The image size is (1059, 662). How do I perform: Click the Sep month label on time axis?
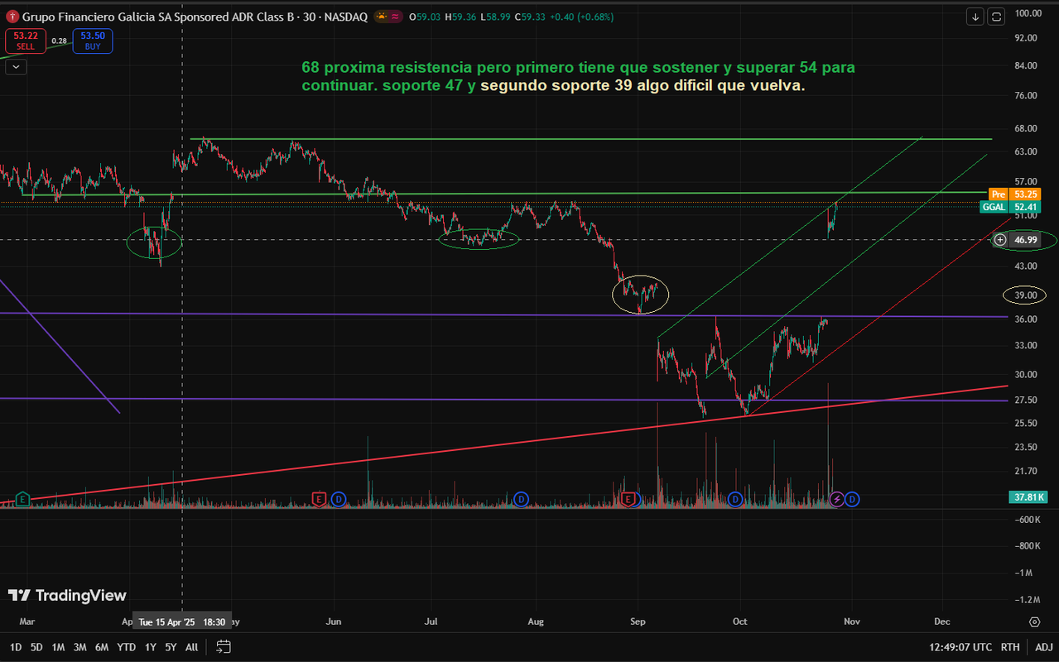[x=637, y=621]
